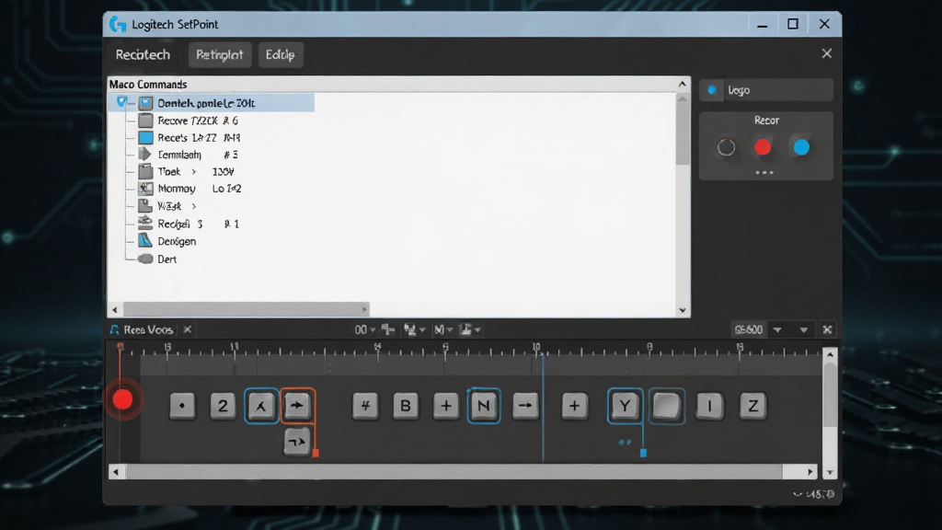Select the # key tile in the timeline
This screenshot has width=942, height=530.
(365, 406)
